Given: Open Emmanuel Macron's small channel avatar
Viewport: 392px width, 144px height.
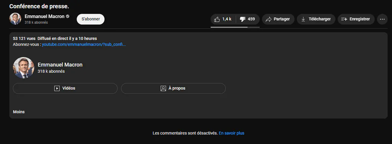Looking at the screenshot, I should tap(15, 19).
